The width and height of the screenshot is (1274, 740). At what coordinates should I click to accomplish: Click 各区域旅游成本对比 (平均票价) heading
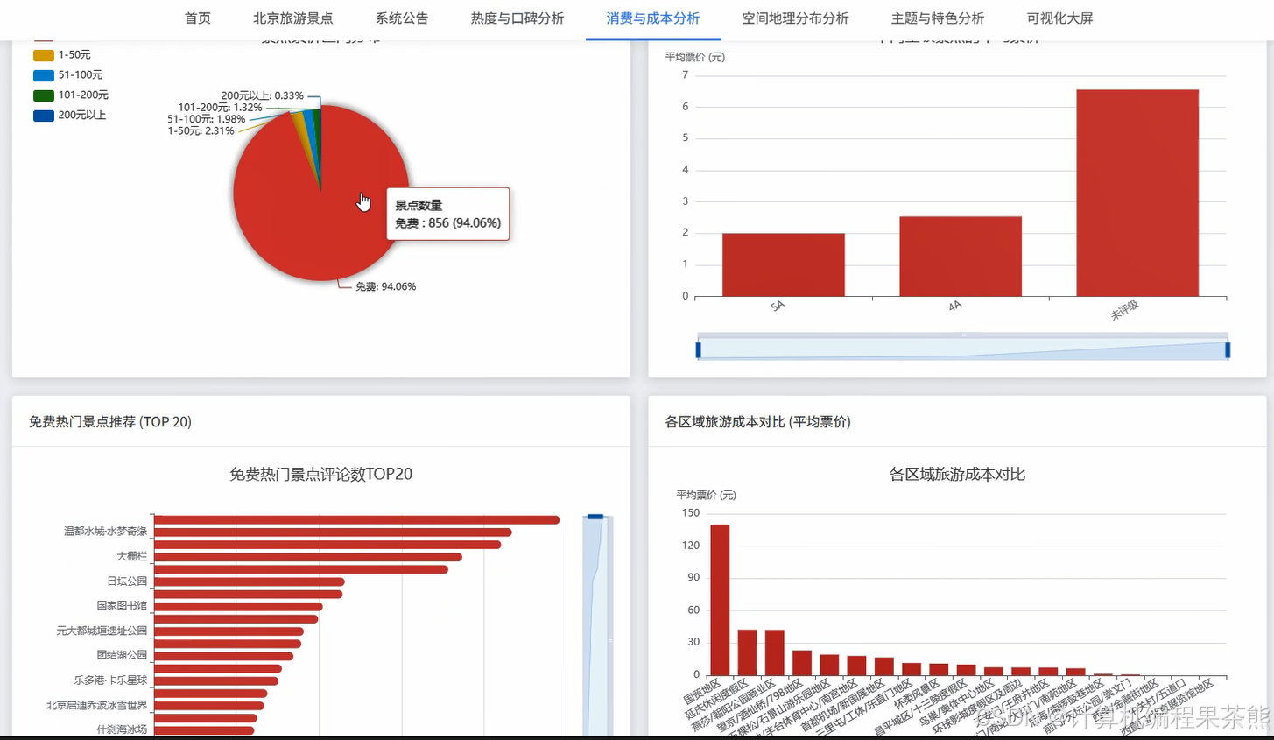coord(757,422)
